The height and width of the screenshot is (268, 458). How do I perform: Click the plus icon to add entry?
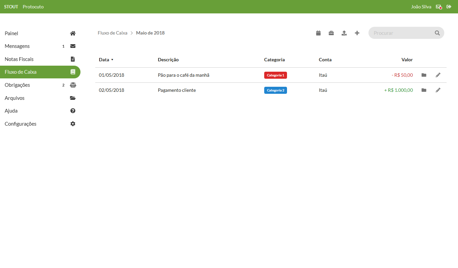(x=357, y=33)
